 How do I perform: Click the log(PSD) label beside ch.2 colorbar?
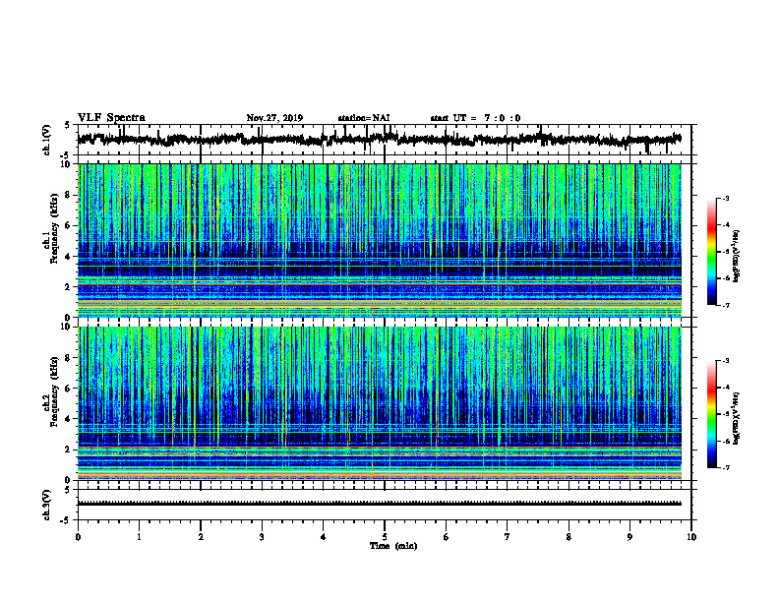[x=737, y=418]
